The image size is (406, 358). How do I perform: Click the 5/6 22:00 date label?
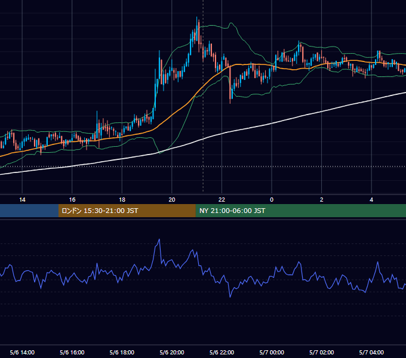click(222, 352)
